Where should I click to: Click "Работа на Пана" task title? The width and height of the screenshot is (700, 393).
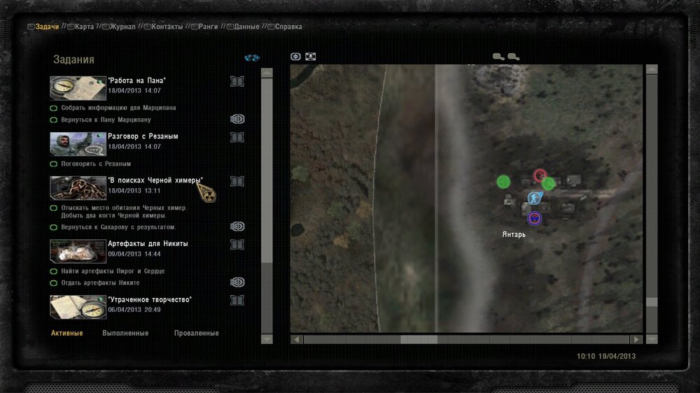tap(136, 80)
